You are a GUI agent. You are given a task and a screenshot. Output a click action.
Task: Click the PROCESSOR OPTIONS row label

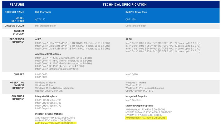point(17,41)
